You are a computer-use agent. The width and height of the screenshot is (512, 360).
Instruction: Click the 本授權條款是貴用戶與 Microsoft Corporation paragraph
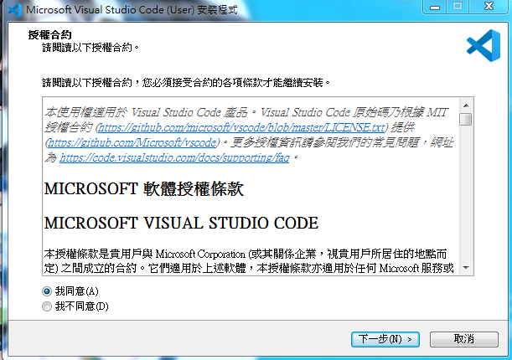(x=250, y=261)
